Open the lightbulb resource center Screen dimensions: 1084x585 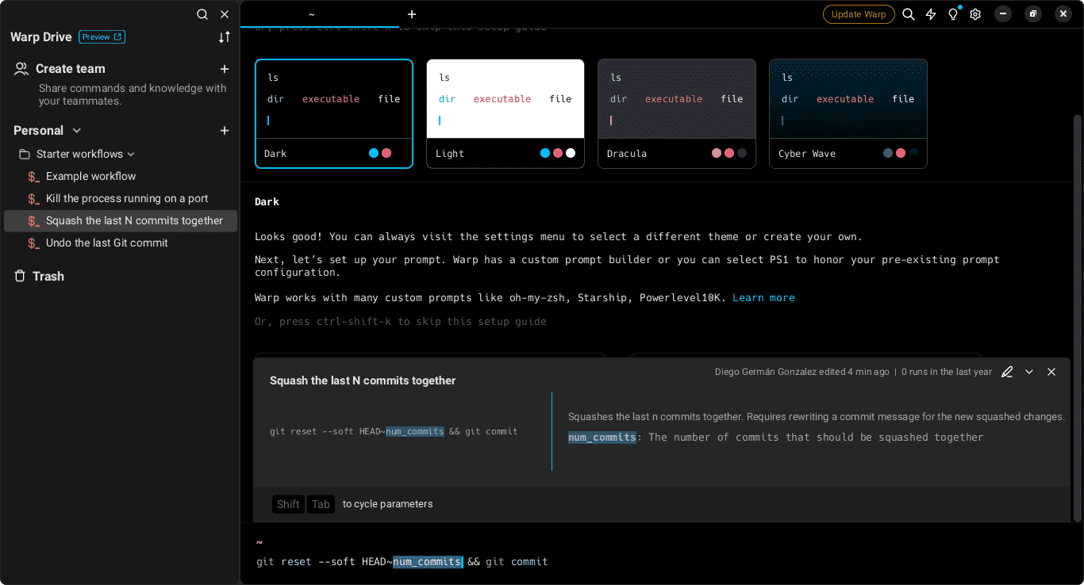point(953,14)
